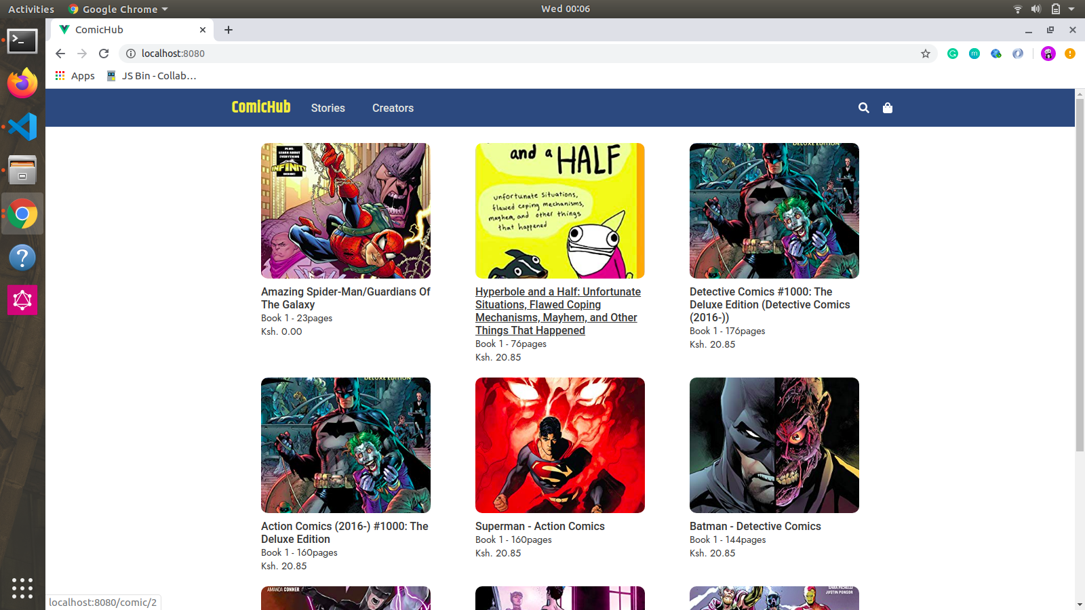Click Batman - Detective Comics title
This screenshot has height=610, width=1085.
pyautogui.click(x=755, y=526)
